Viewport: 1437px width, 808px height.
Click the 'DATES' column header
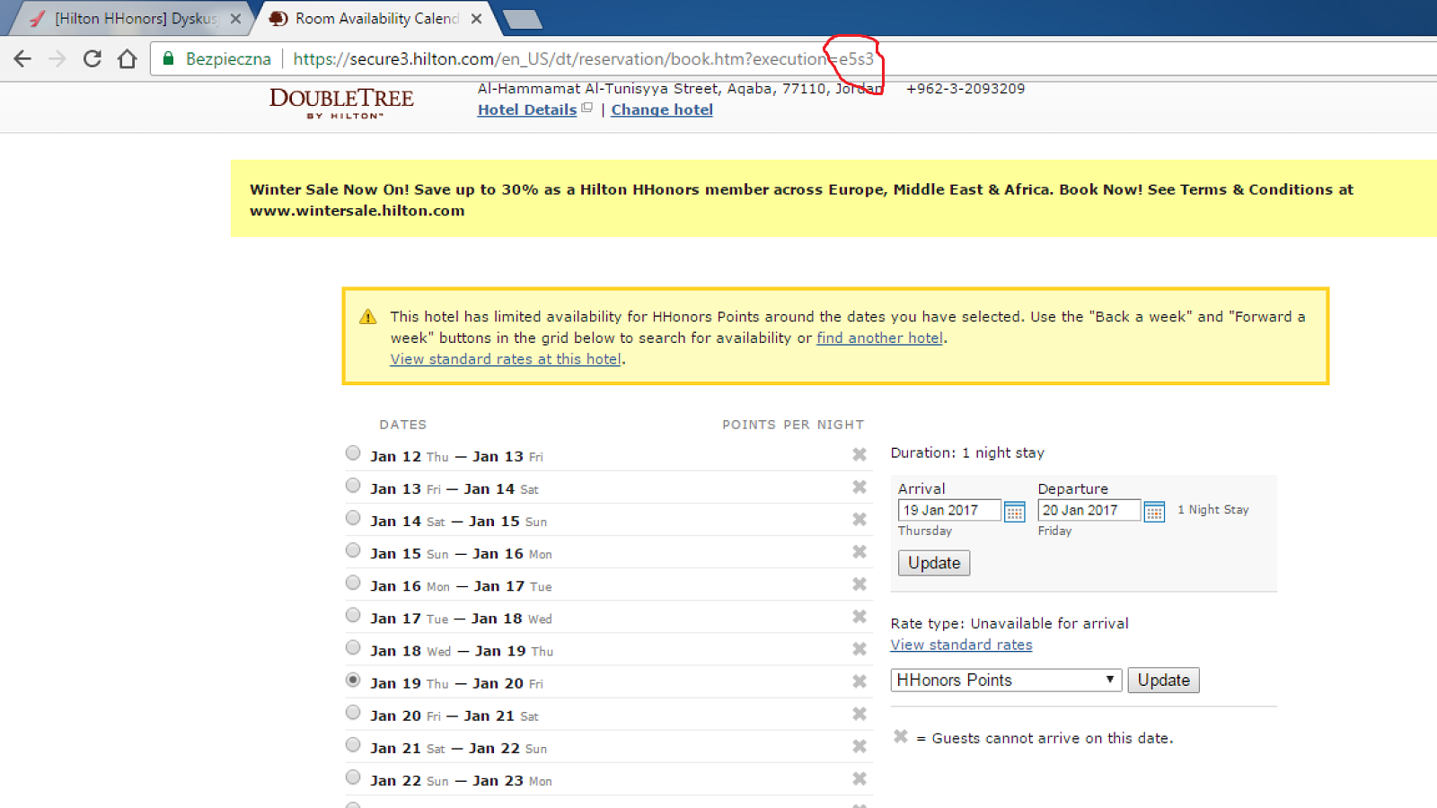coord(403,425)
